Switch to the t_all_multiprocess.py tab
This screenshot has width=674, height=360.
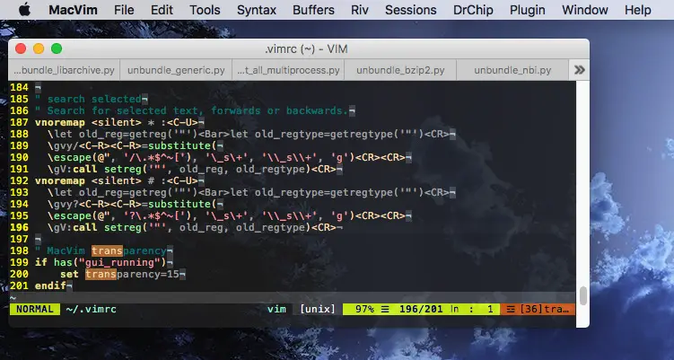(x=288, y=70)
